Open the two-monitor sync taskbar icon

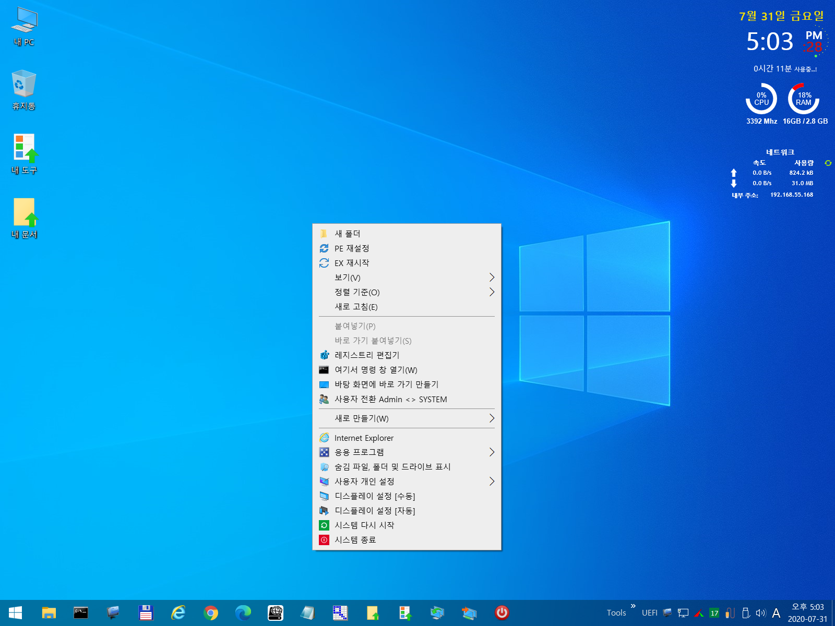click(437, 613)
